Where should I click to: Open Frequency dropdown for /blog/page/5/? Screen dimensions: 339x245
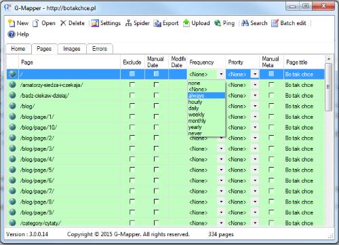pos(221,170)
